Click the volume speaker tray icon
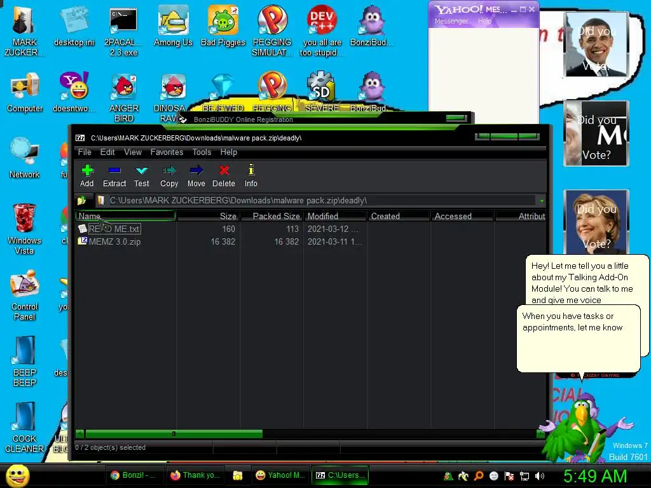This screenshot has height=488, width=651. point(540,476)
